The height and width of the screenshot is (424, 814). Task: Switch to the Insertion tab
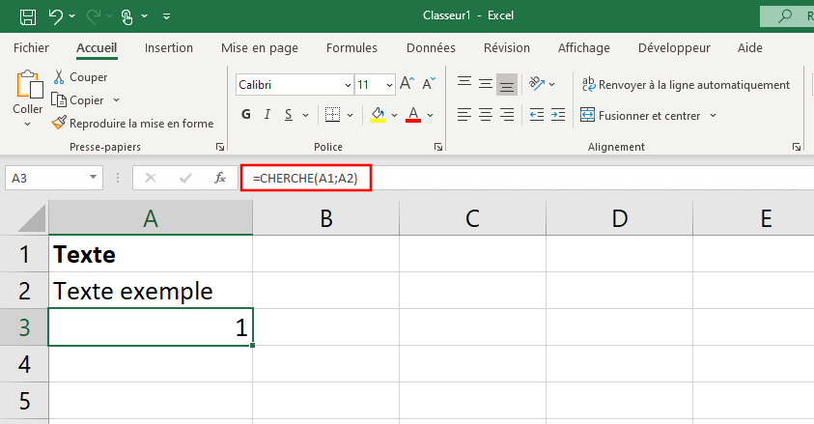[x=168, y=48]
